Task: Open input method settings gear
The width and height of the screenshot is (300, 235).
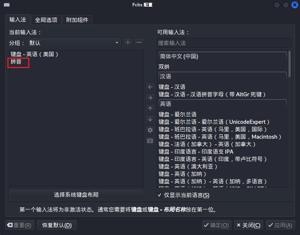Action: pyautogui.click(x=150, y=130)
